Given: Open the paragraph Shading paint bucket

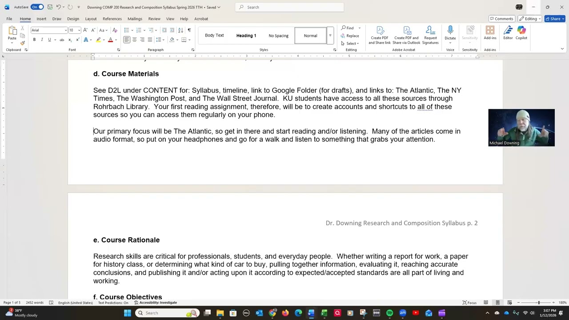Looking at the screenshot, I should pos(172,40).
